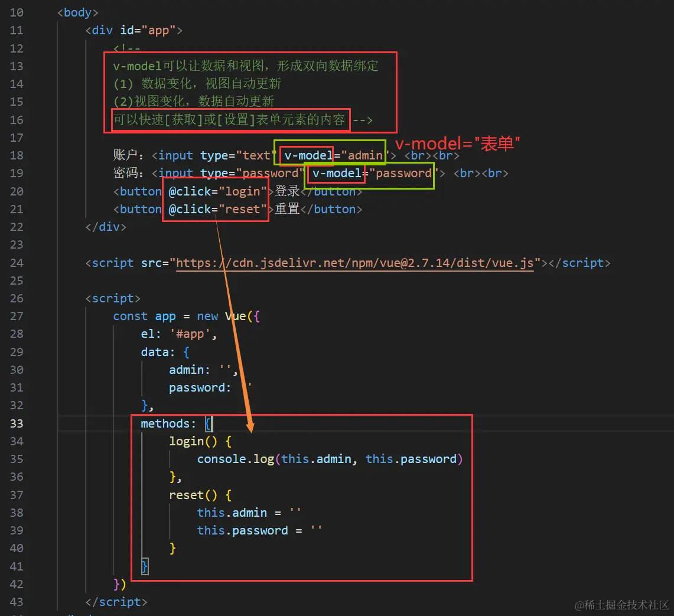674x616 pixels.
Task: Click the 账户 label text
Action: [125, 155]
